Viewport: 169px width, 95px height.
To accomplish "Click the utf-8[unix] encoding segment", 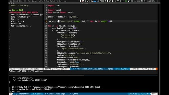I will (x=122, y=69).
